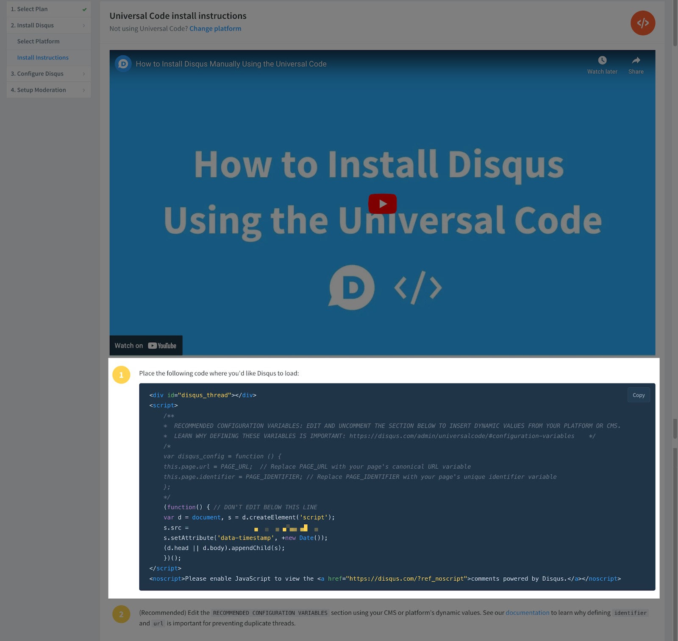Click the YouTube play button on the video

[382, 204]
